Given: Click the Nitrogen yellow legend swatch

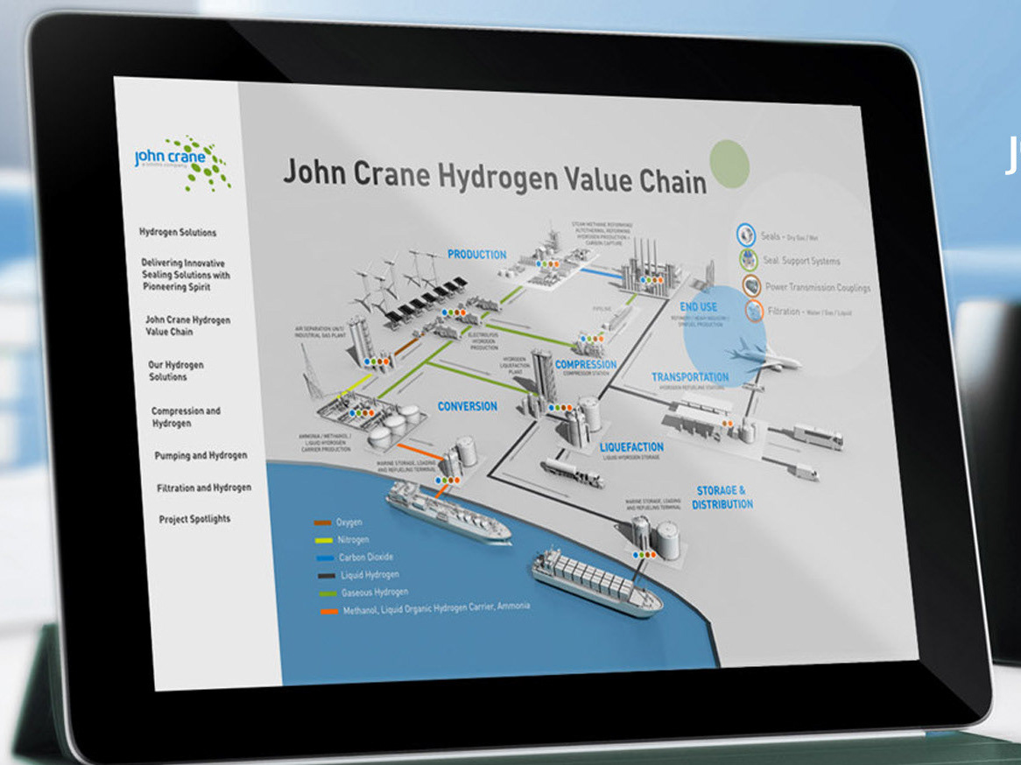Looking at the screenshot, I should coord(324,540).
